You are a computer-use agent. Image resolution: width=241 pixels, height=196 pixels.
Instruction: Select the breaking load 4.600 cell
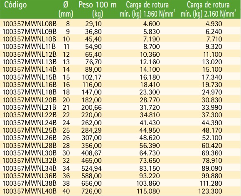(x=151, y=24)
